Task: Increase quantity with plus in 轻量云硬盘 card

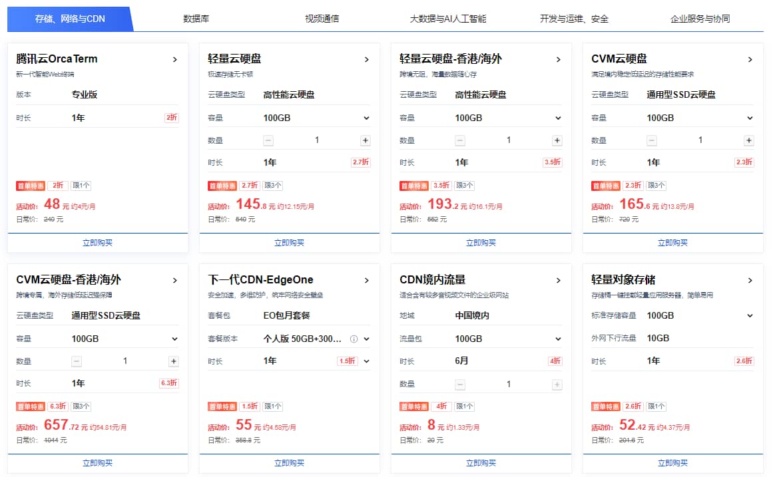Action: click(366, 140)
